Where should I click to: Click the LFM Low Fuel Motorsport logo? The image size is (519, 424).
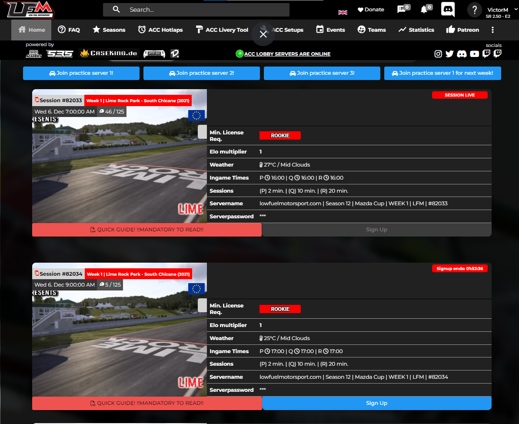tap(30, 10)
